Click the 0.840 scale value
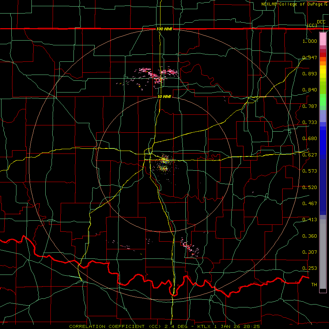This screenshot has height=329, width=329. tap(310, 90)
